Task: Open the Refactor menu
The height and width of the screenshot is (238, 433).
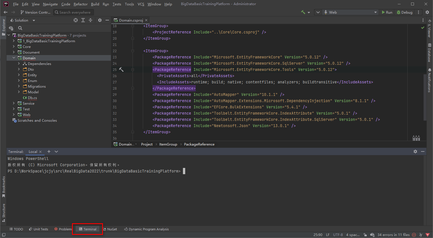Action: (81, 4)
